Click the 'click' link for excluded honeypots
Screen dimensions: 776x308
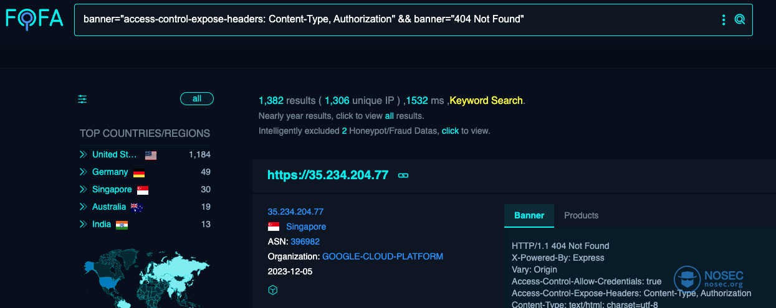tap(450, 131)
